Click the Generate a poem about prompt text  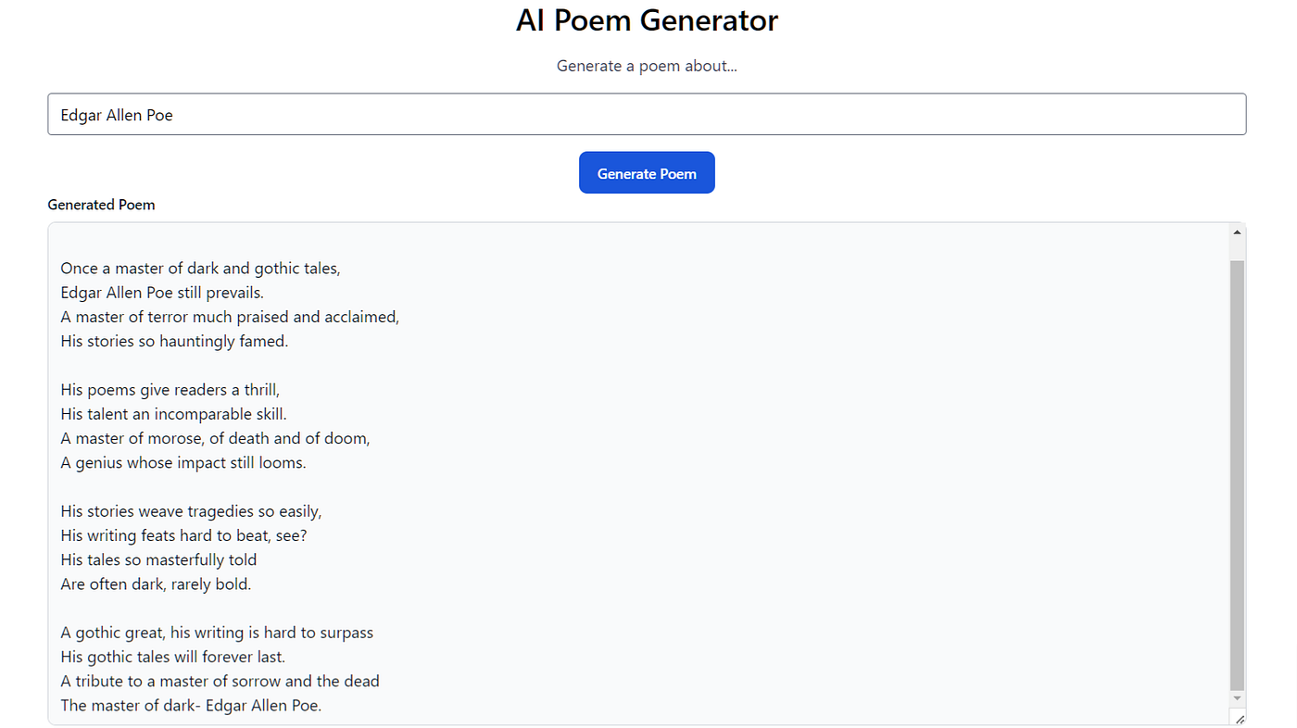coord(647,65)
